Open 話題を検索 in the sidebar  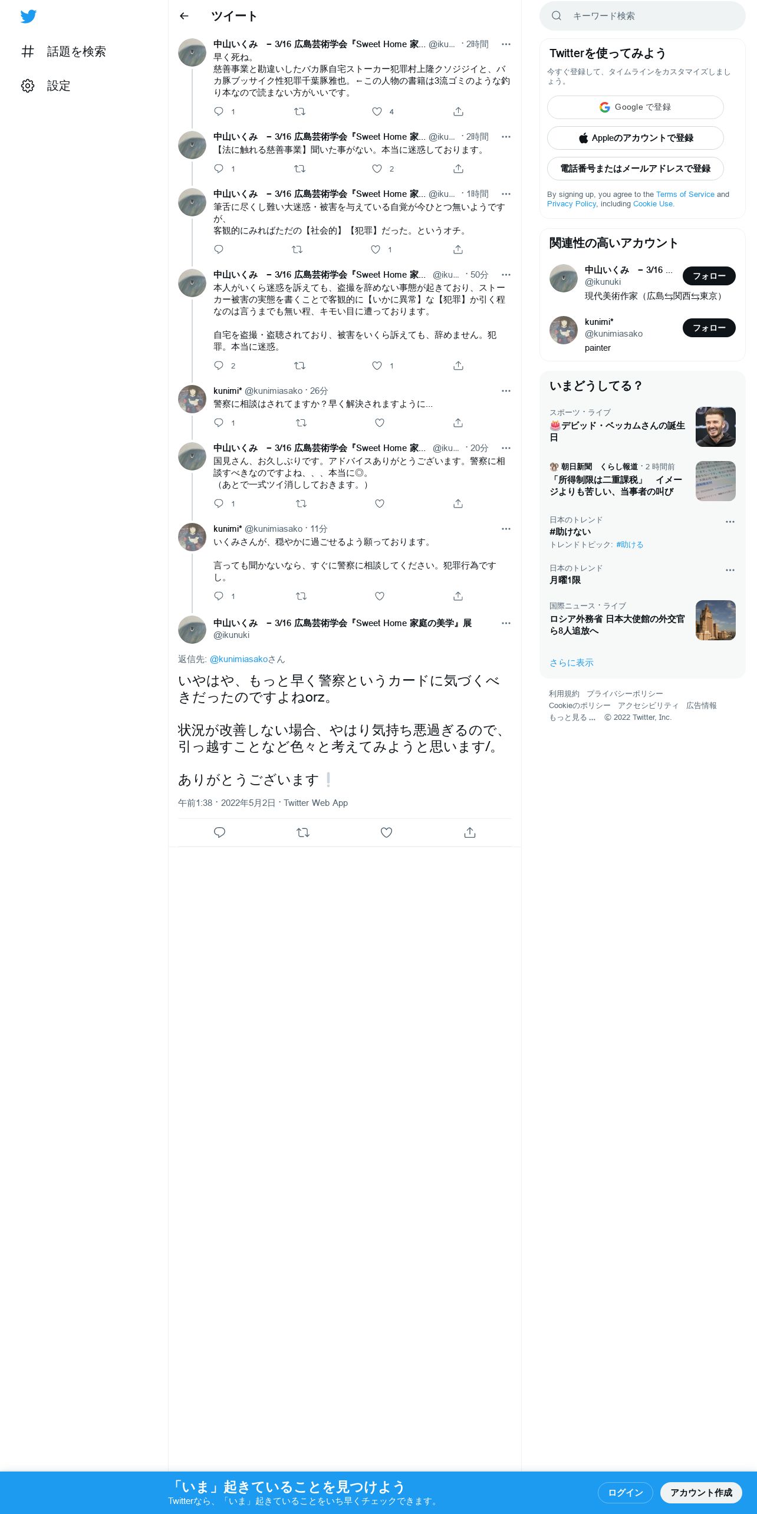tap(64, 51)
